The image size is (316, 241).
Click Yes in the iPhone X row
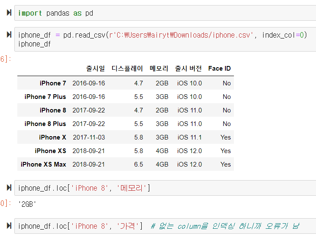(x=225, y=137)
